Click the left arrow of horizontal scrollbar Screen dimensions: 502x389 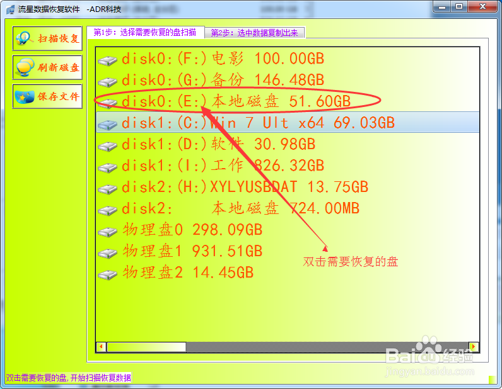click(102, 346)
